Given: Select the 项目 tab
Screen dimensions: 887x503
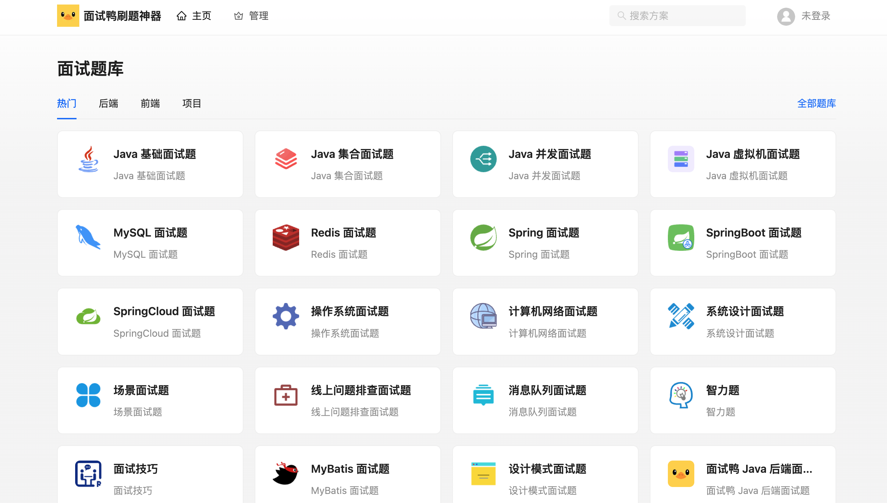Looking at the screenshot, I should coord(192,103).
